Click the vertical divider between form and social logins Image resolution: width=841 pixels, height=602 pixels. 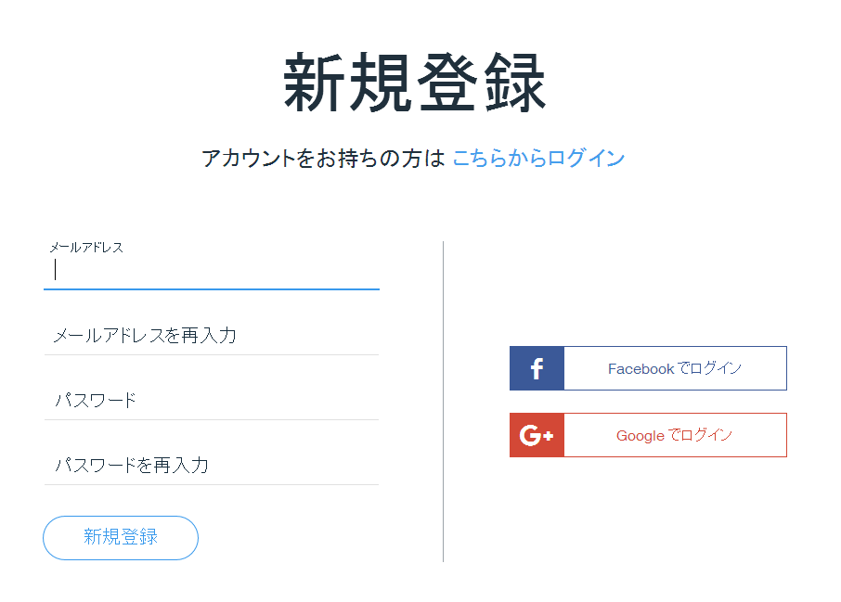click(443, 401)
